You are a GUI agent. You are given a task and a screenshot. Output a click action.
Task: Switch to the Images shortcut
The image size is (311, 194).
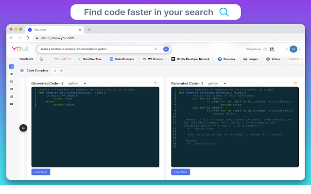251,59
